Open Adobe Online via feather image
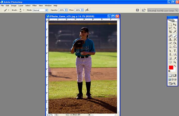Viewport: 179px width, 116px height. click(x=172, y=21)
